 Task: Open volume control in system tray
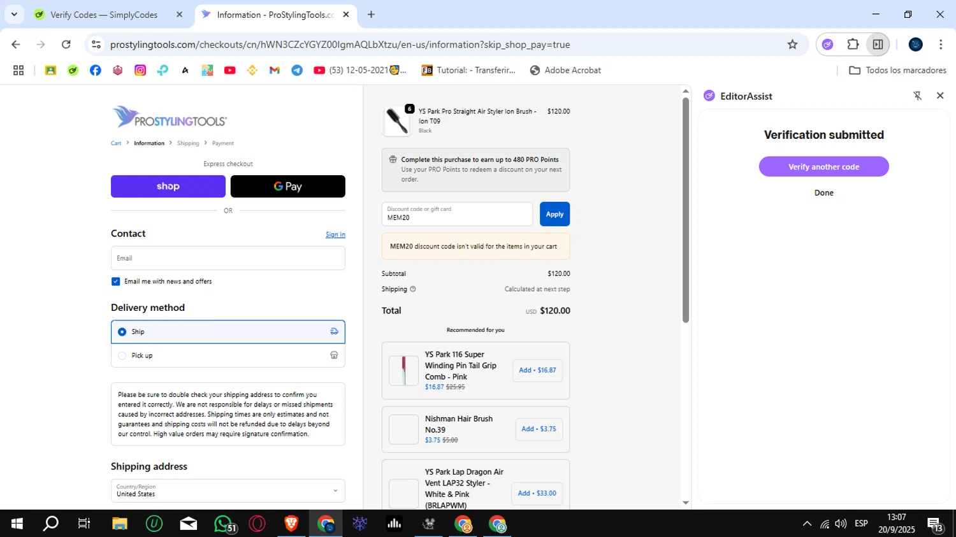pos(841,524)
